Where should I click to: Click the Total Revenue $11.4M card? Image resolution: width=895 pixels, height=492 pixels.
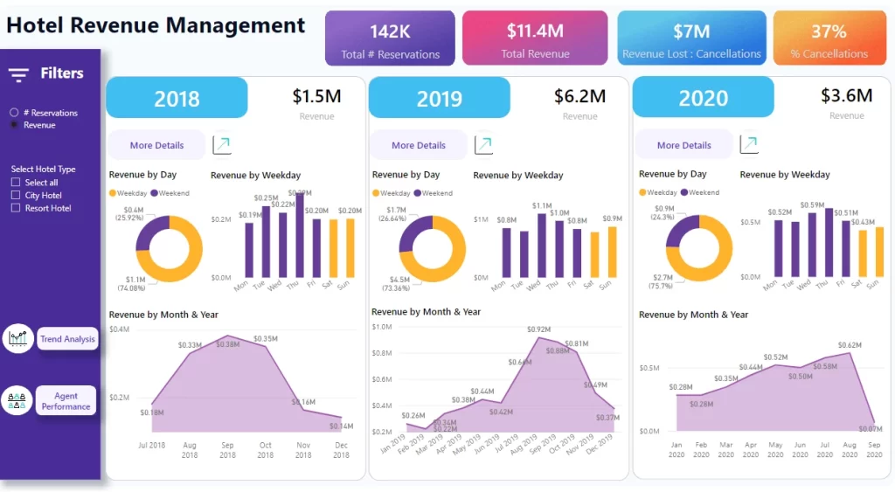pyautogui.click(x=535, y=38)
